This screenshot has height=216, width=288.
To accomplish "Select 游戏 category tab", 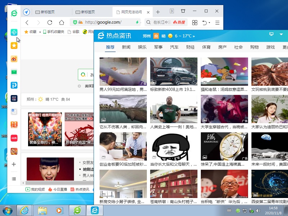I will pos(270,47).
